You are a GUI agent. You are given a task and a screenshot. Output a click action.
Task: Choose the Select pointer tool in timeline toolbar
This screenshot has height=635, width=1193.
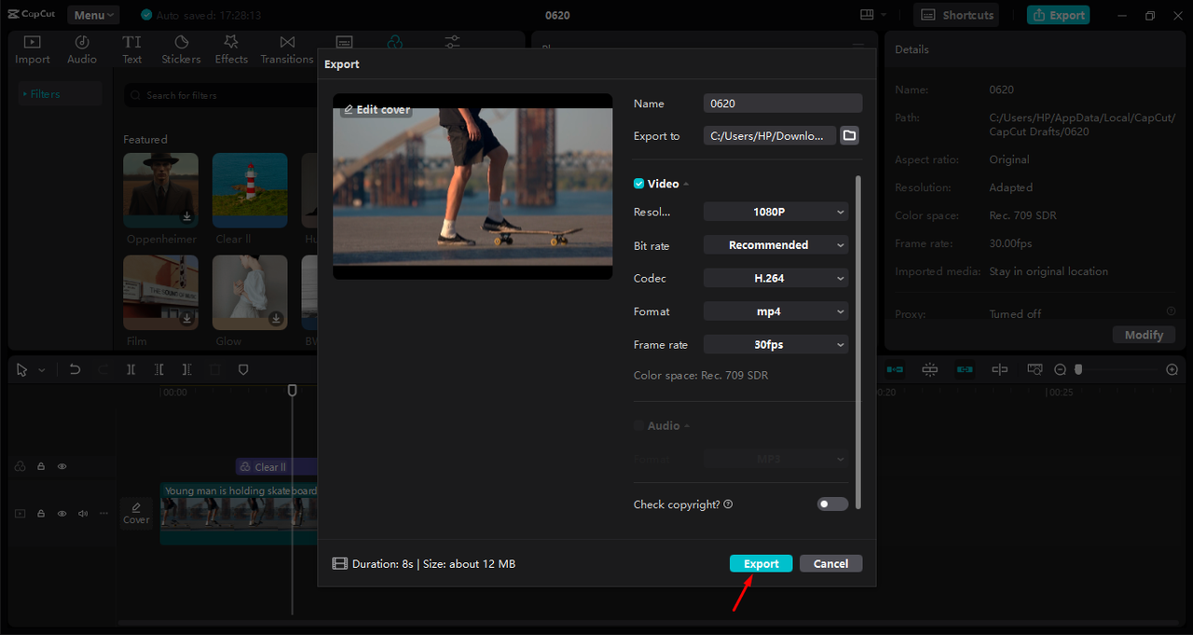pos(22,370)
